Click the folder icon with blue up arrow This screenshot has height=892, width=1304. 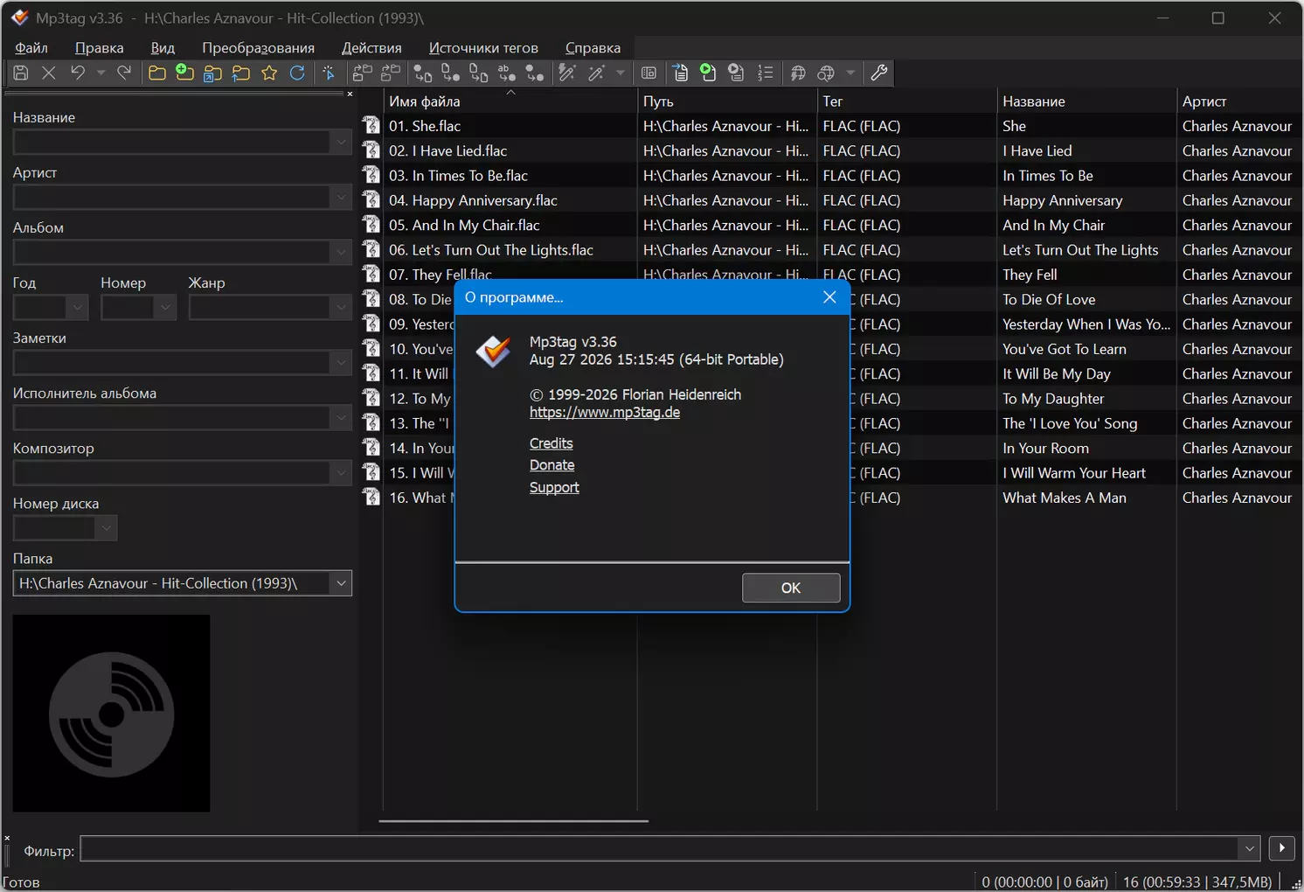[x=241, y=73]
